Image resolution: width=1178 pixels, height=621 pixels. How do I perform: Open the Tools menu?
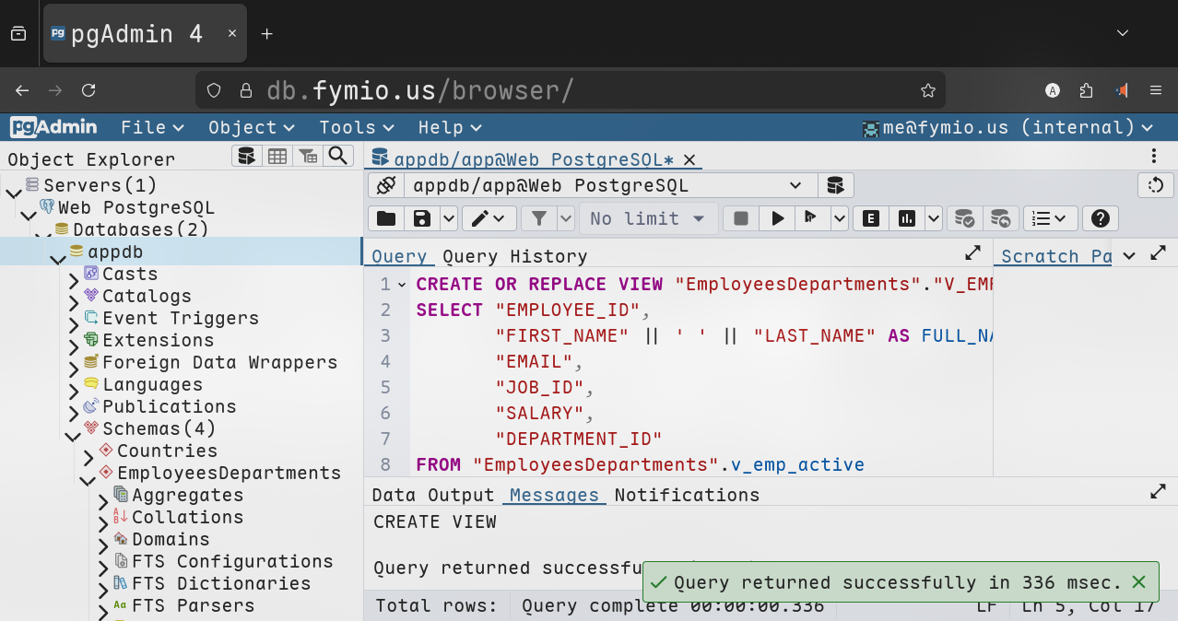[x=356, y=127]
